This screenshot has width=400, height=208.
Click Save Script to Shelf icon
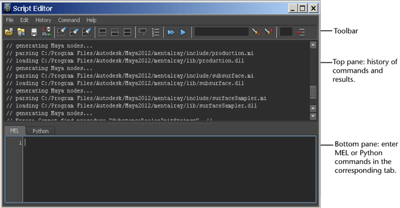(x=47, y=32)
